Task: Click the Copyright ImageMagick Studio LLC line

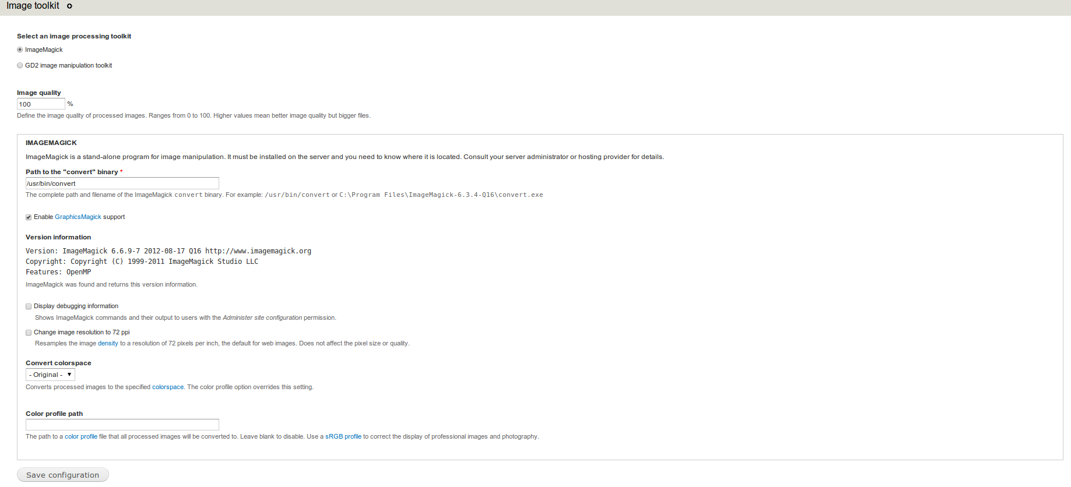Action: (142, 262)
